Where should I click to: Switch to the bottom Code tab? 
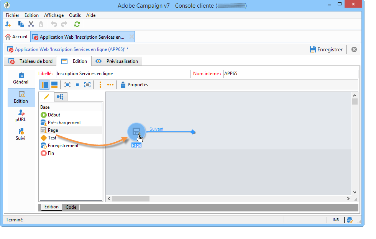(71, 207)
